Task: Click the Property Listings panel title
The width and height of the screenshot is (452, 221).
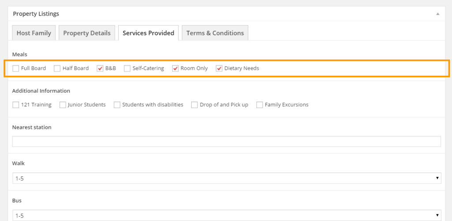Action: point(36,14)
